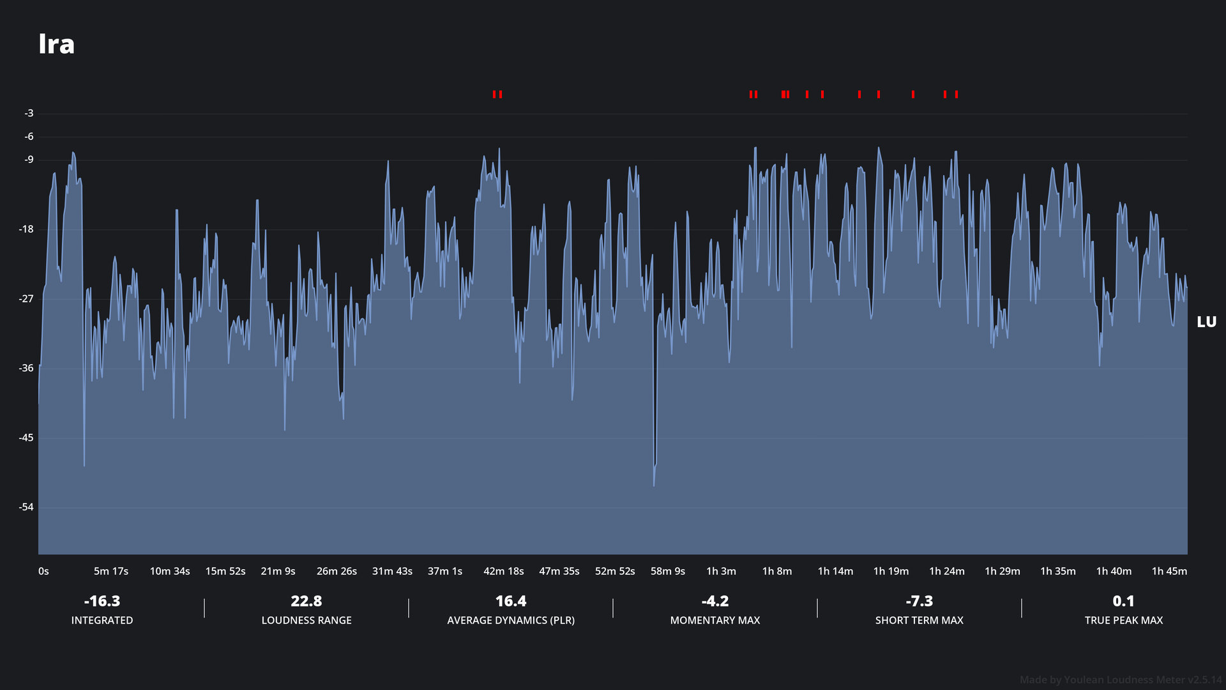Screen dimensions: 1226x690
Task: Click the "31m 43s" time label
Action: click(392, 571)
